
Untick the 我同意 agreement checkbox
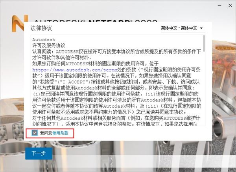35,133
